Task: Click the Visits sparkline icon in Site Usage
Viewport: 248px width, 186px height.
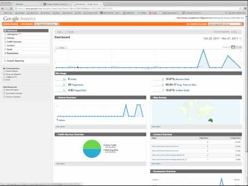Action: click(x=61, y=79)
